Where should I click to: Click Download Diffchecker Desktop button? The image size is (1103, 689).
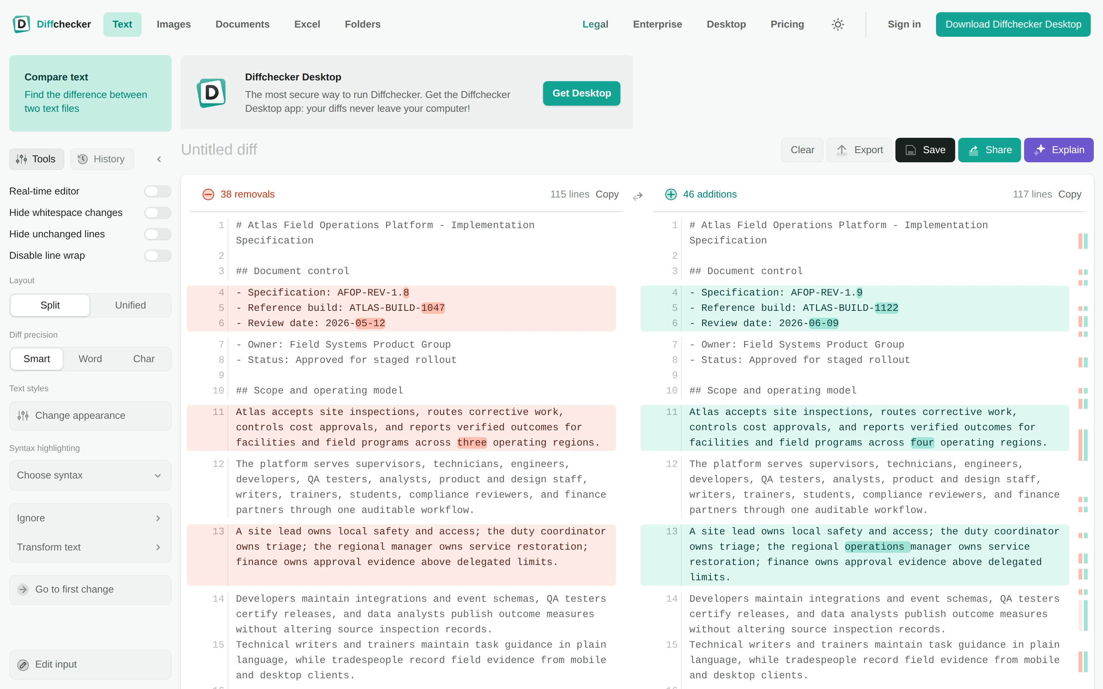pyautogui.click(x=1013, y=24)
